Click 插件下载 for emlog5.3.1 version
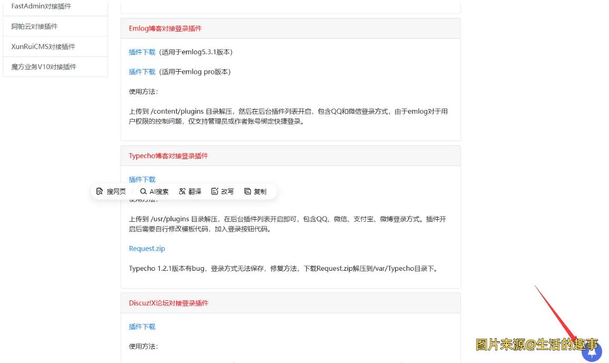This screenshot has width=609, height=363. tap(142, 52)
